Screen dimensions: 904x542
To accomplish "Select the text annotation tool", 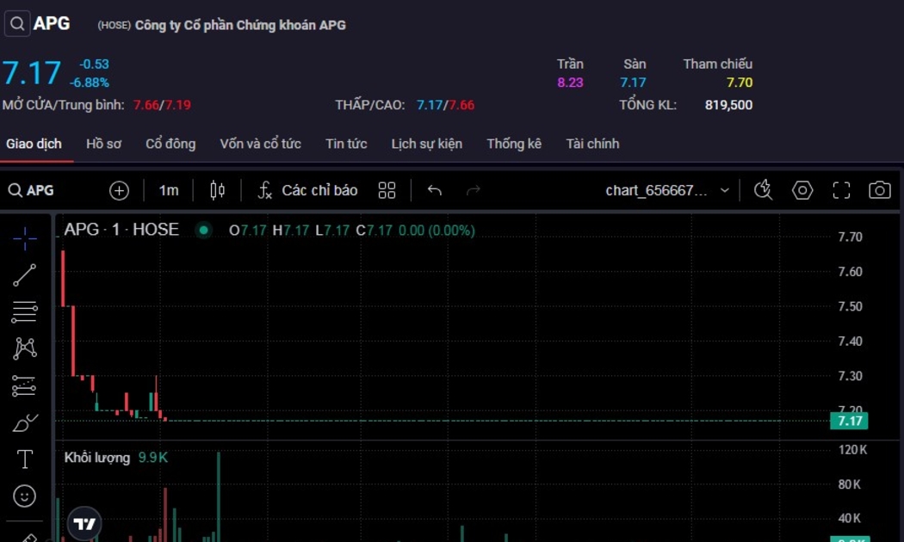I will (x=25, y=459).
